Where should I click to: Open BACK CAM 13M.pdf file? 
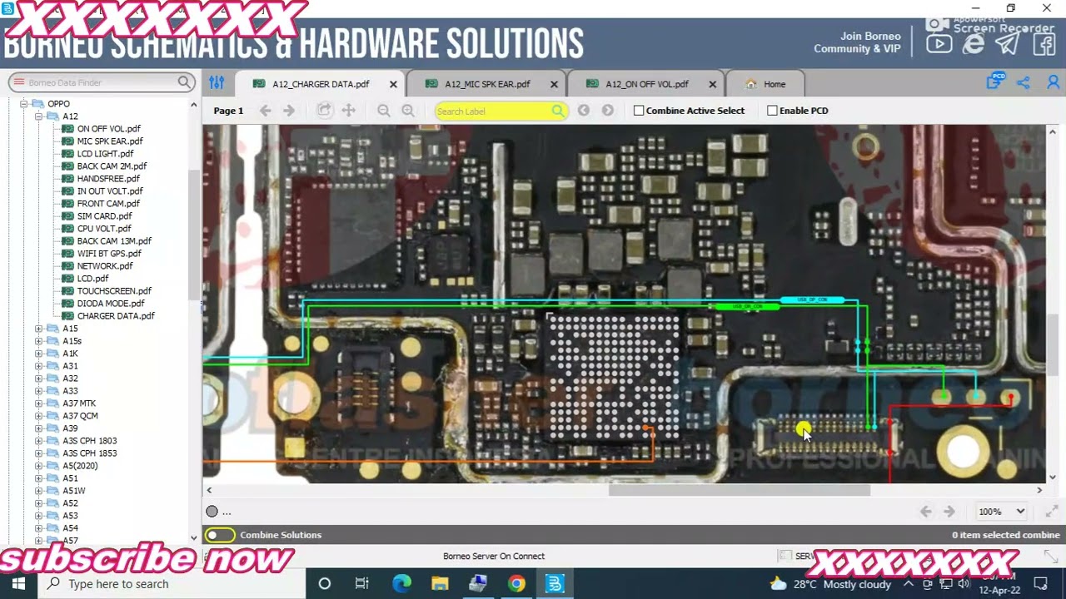coord(114,241)
